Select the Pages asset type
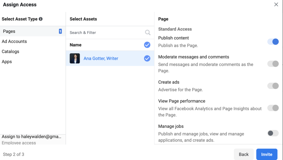This screenshot has width=283, height=160. [9, 31]
